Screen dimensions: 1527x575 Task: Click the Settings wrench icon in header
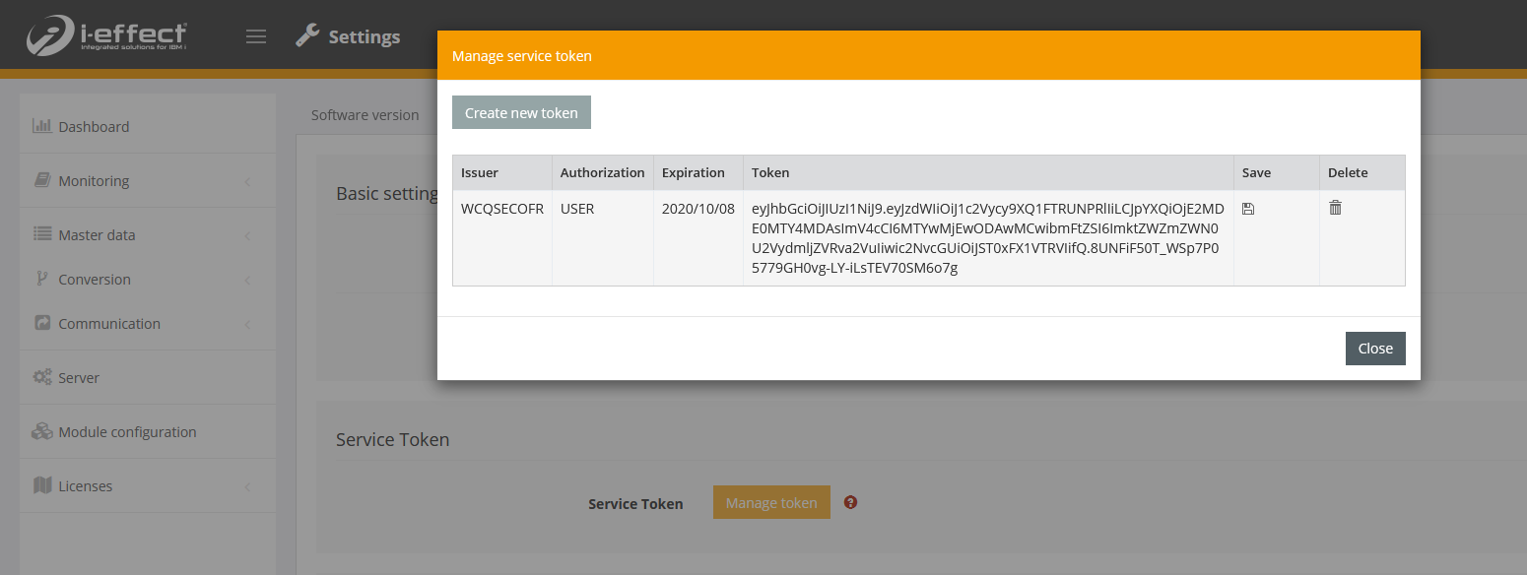point(307,36)
